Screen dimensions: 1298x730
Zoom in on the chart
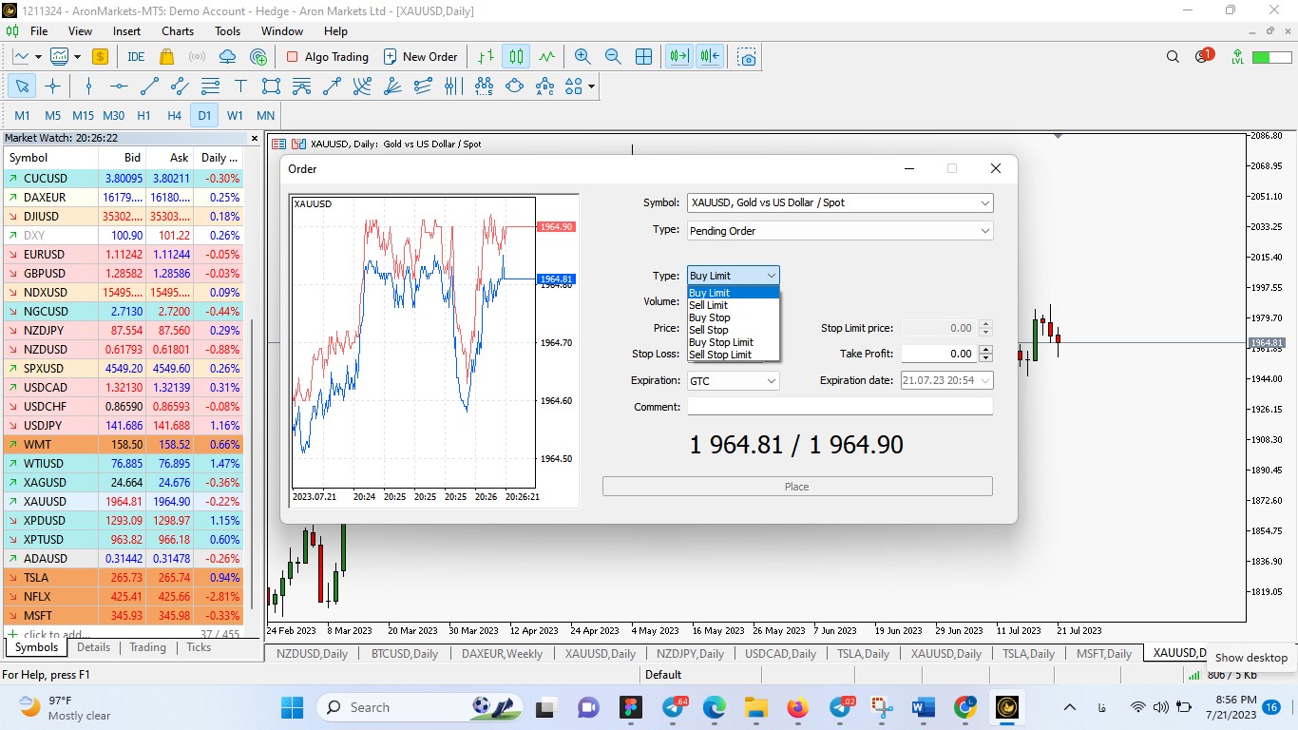pos(582,57)
